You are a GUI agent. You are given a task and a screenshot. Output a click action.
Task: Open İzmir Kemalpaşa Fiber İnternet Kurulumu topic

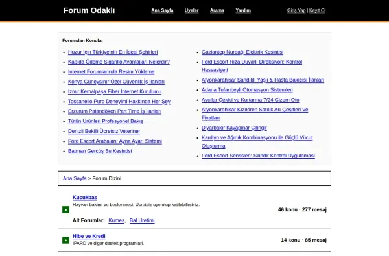coord(115,91)
